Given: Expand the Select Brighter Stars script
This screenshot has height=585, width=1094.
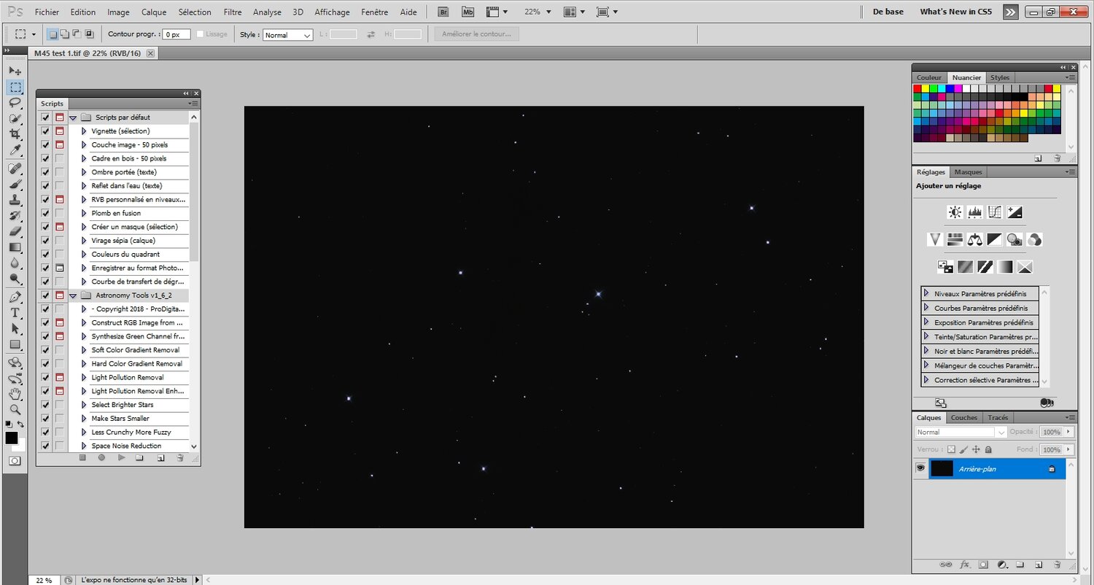Looking at the screenshot, I should pos(85,405).
